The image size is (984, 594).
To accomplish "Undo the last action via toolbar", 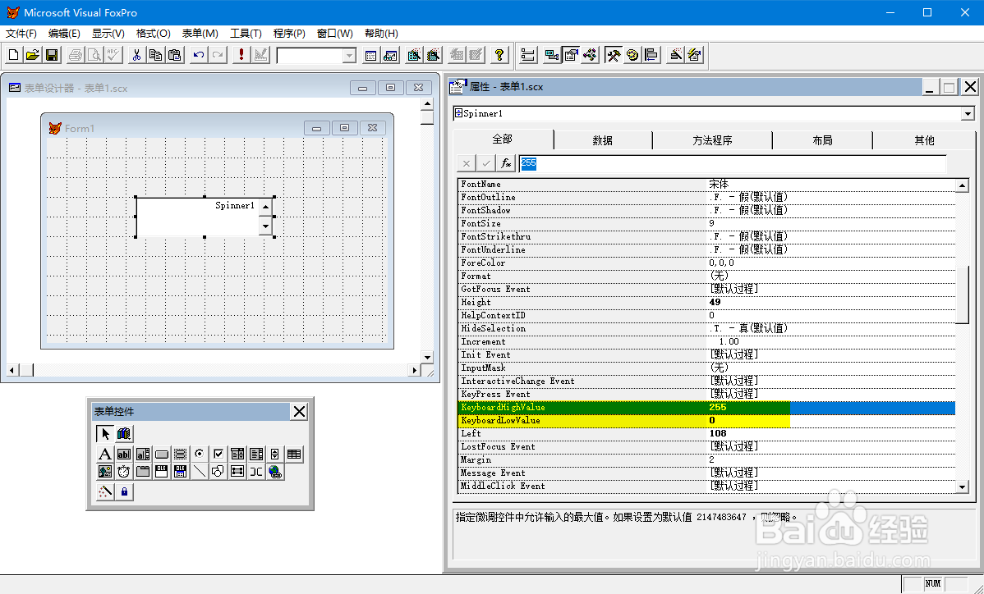I will [198, 55].
